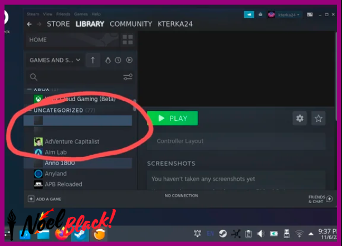Collapse the XBOX category

point(29,90)
